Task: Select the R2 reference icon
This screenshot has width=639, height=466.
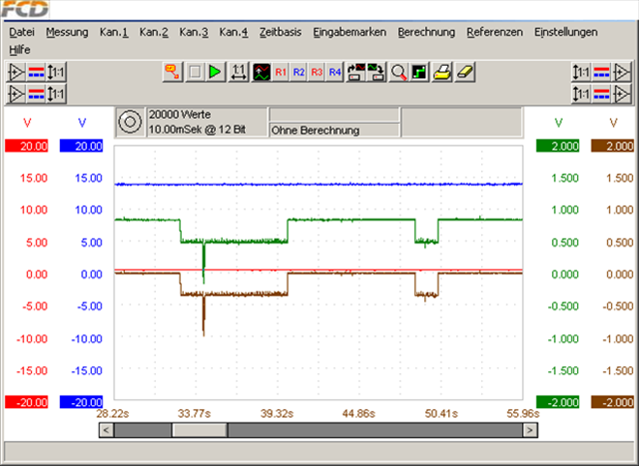Action: tap(299, 73)
